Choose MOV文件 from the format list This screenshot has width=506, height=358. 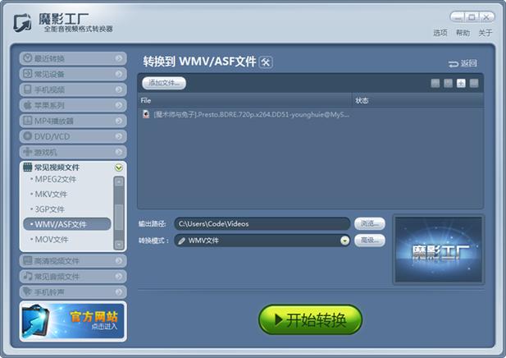(52, 240)
